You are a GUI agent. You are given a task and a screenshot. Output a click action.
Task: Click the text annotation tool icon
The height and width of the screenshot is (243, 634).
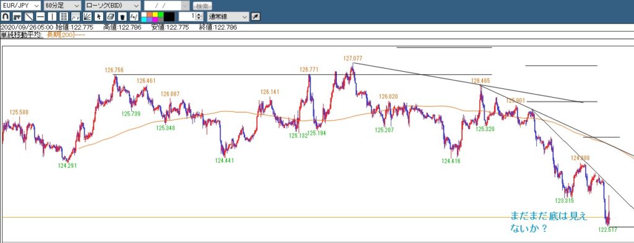tap(134, 17)
